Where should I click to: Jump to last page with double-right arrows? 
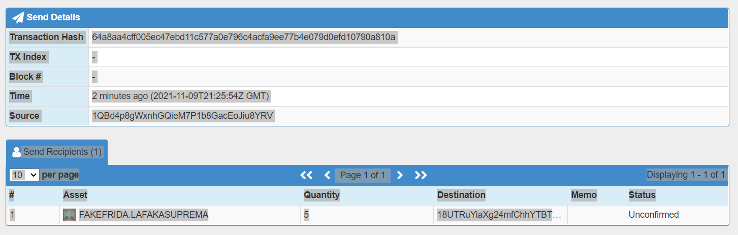(x=421, y=175)
